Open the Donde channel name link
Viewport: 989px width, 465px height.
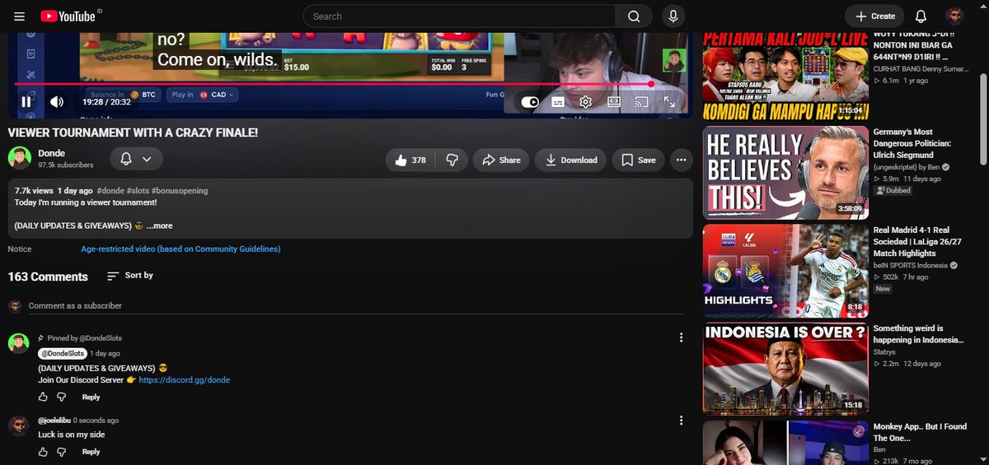(51, 153)
